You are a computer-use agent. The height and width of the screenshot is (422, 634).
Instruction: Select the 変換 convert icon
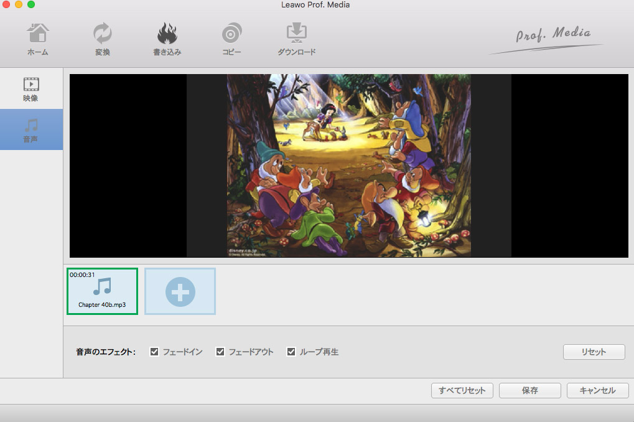102,39
